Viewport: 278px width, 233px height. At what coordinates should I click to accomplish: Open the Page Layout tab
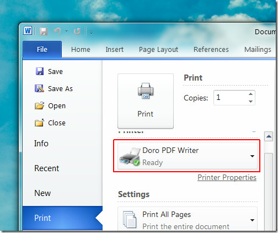158,50
